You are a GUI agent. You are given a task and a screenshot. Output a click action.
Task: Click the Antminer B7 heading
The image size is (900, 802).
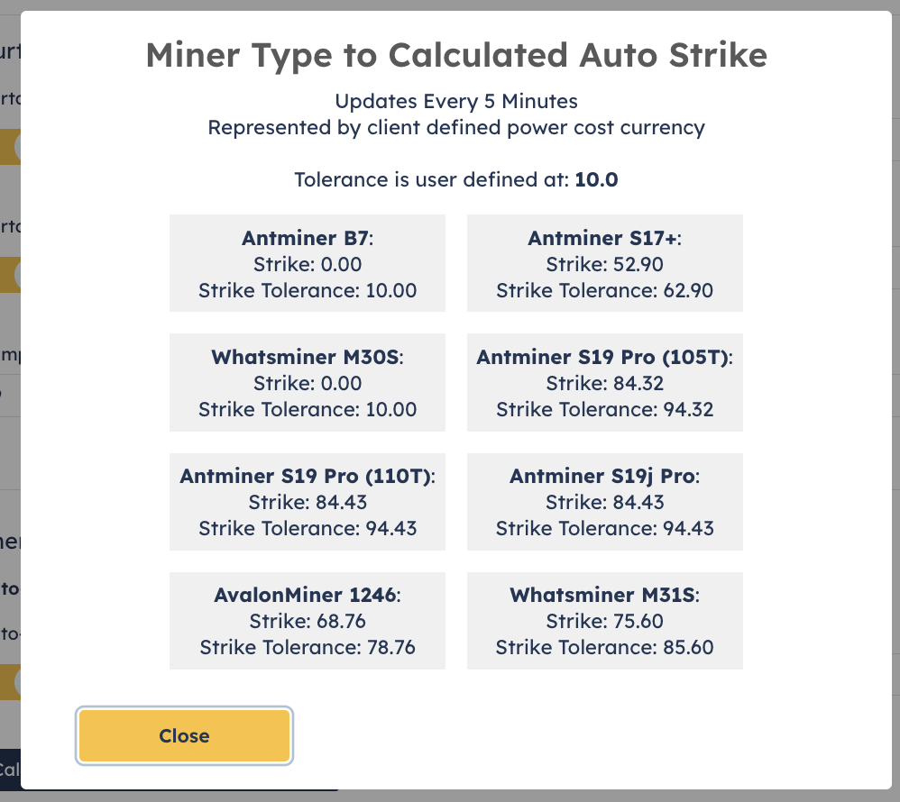[x=306, y=239]
